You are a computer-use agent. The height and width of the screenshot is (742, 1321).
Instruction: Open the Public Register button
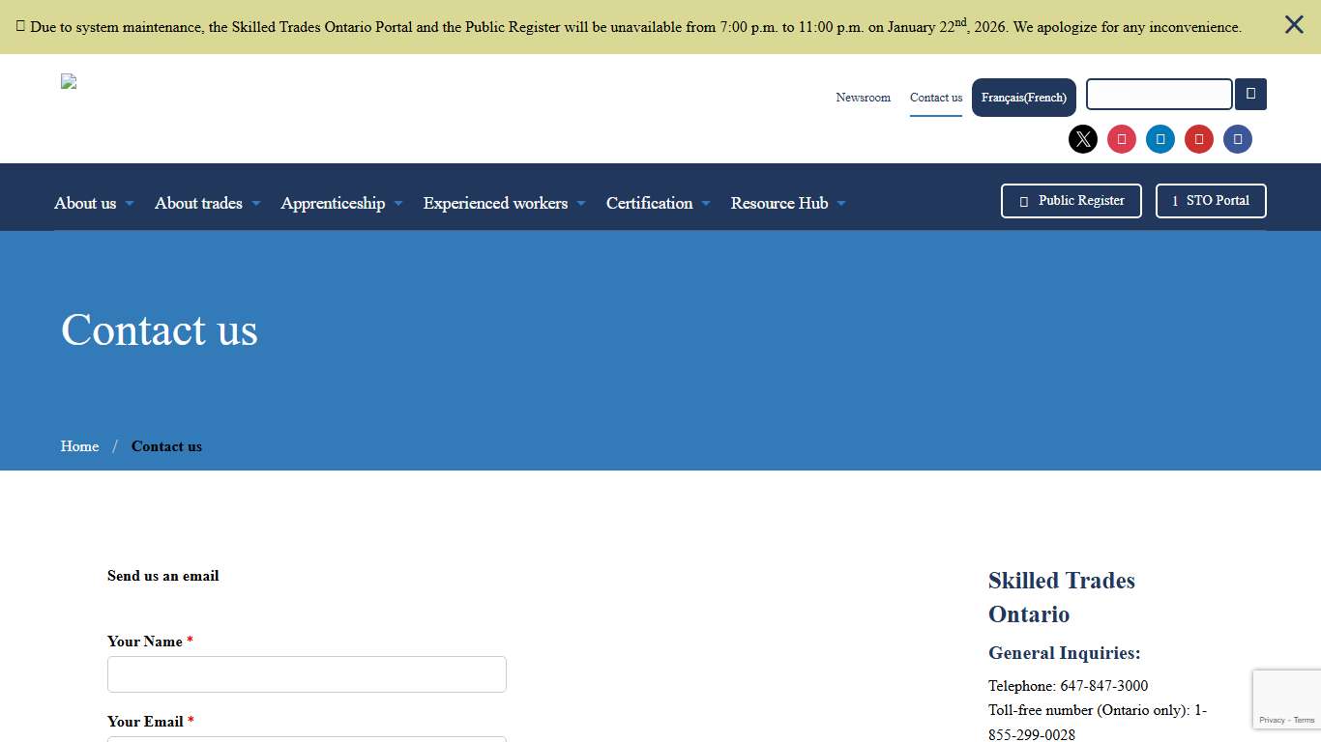(x=1071, y=201)
